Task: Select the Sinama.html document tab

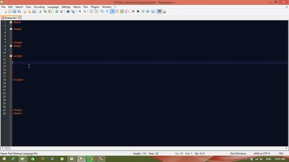Action: (x=11, y=18)
